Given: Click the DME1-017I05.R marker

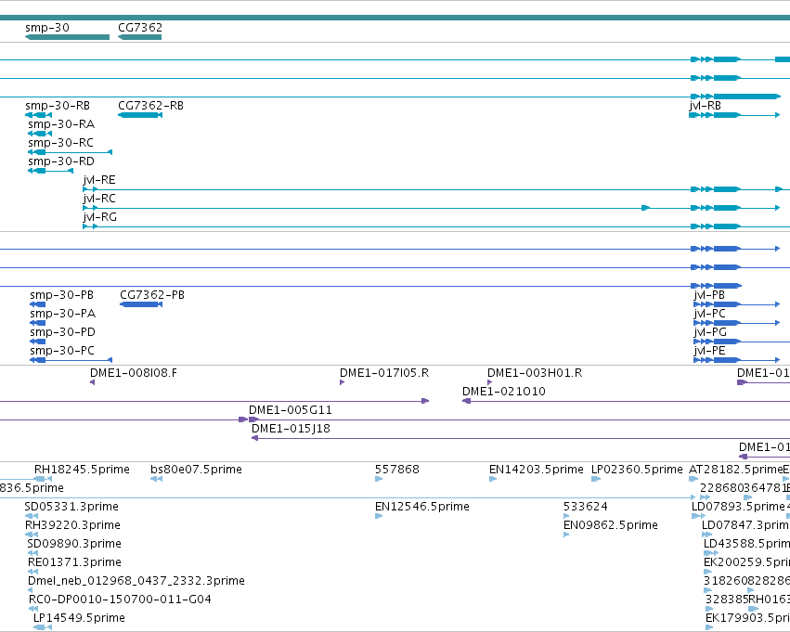Looking at the screenshot, I should click(x=343, y=382).
